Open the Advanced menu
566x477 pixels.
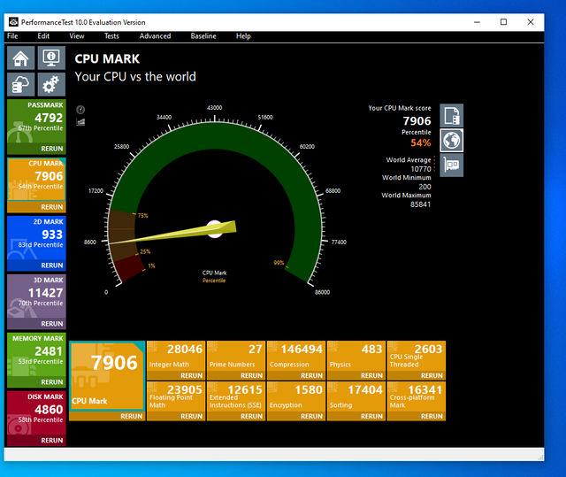[x=155, y=36]
